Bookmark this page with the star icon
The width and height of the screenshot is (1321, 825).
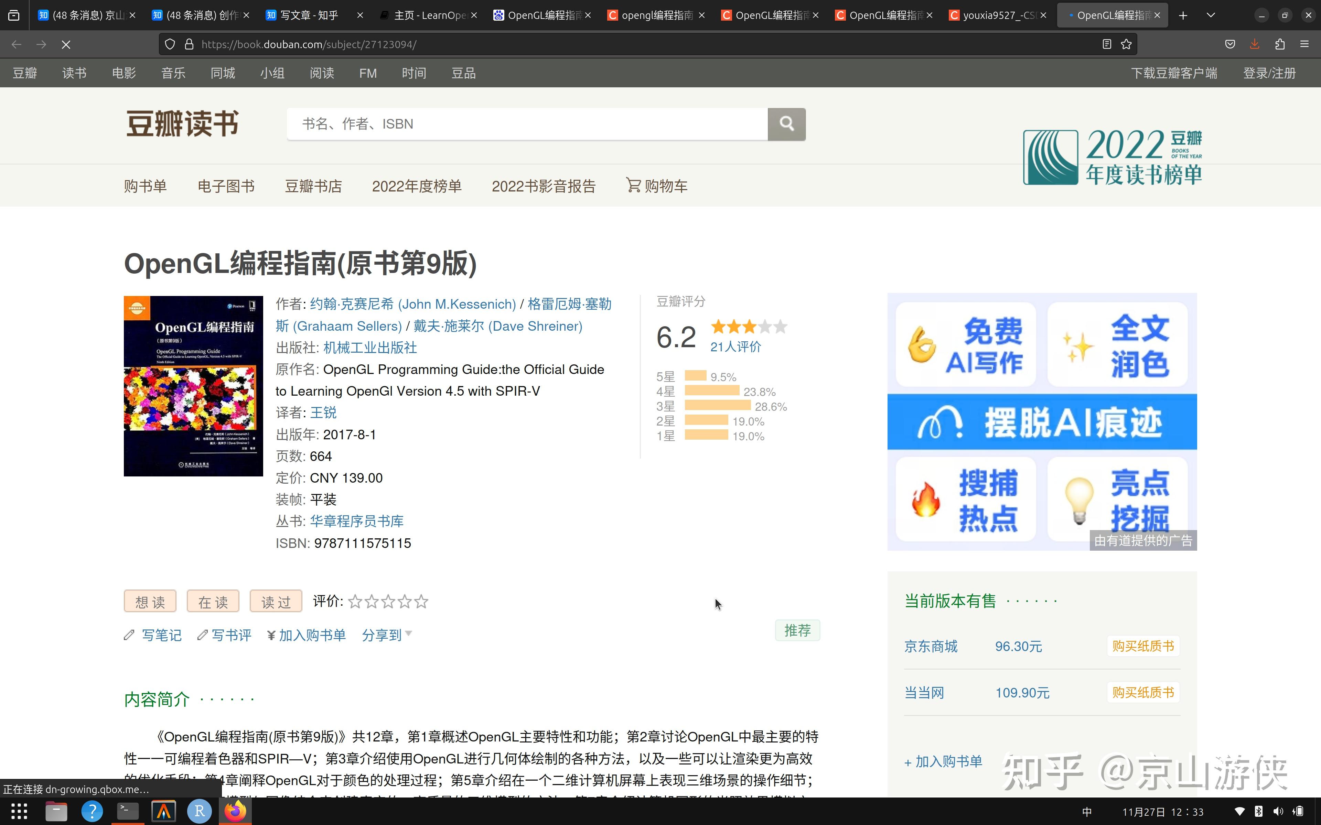(1126, 44)
